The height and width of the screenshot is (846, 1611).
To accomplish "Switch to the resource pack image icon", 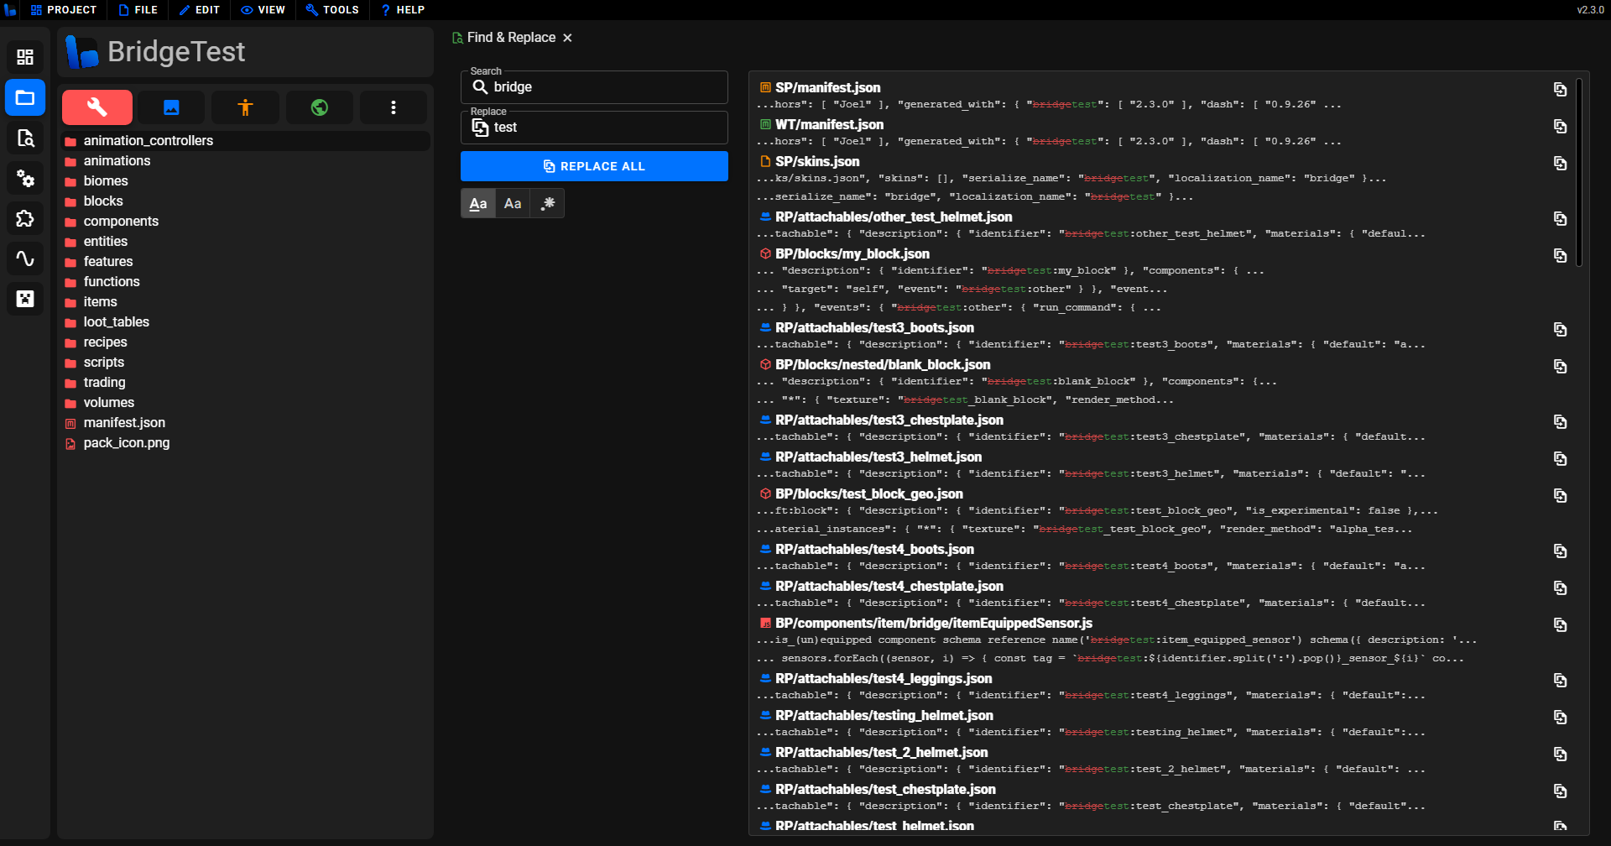I will tap(171, 107).
